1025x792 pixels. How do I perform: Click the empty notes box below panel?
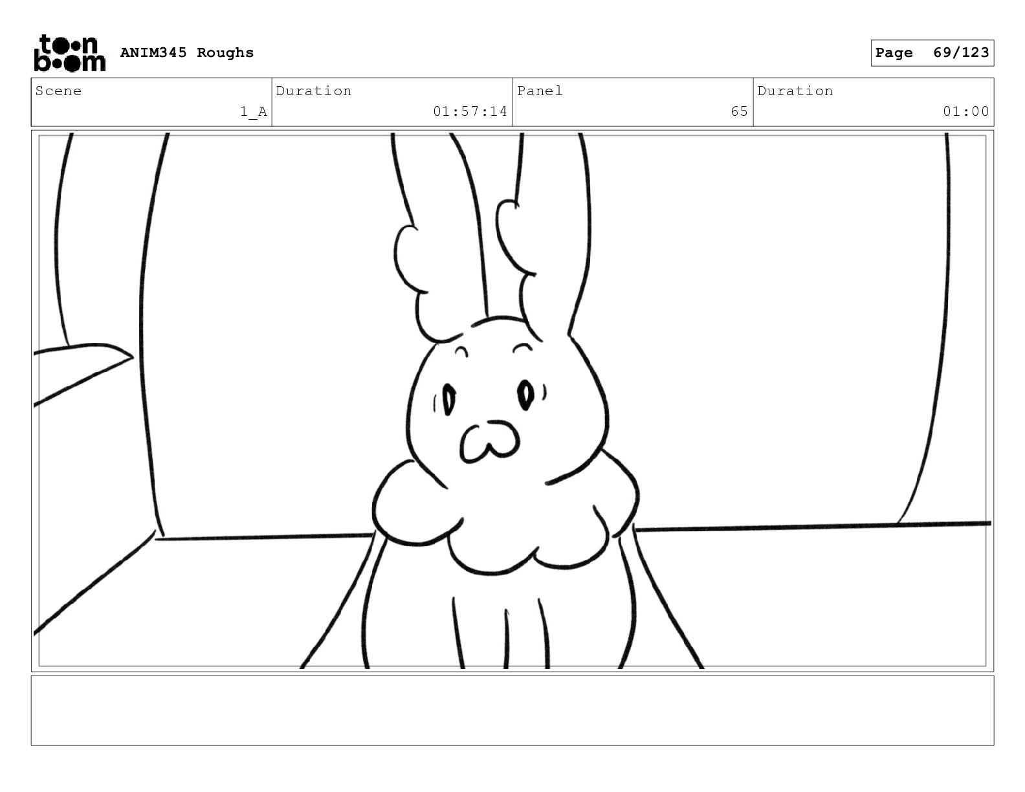click(512, 710)
